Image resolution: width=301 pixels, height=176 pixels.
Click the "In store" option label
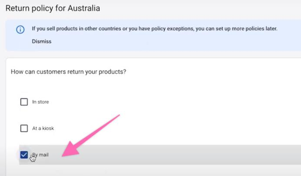pyautogui.click(x=40, y=102)
